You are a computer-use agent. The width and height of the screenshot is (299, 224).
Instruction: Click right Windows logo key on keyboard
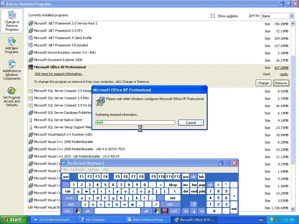[x=157, y=211]
